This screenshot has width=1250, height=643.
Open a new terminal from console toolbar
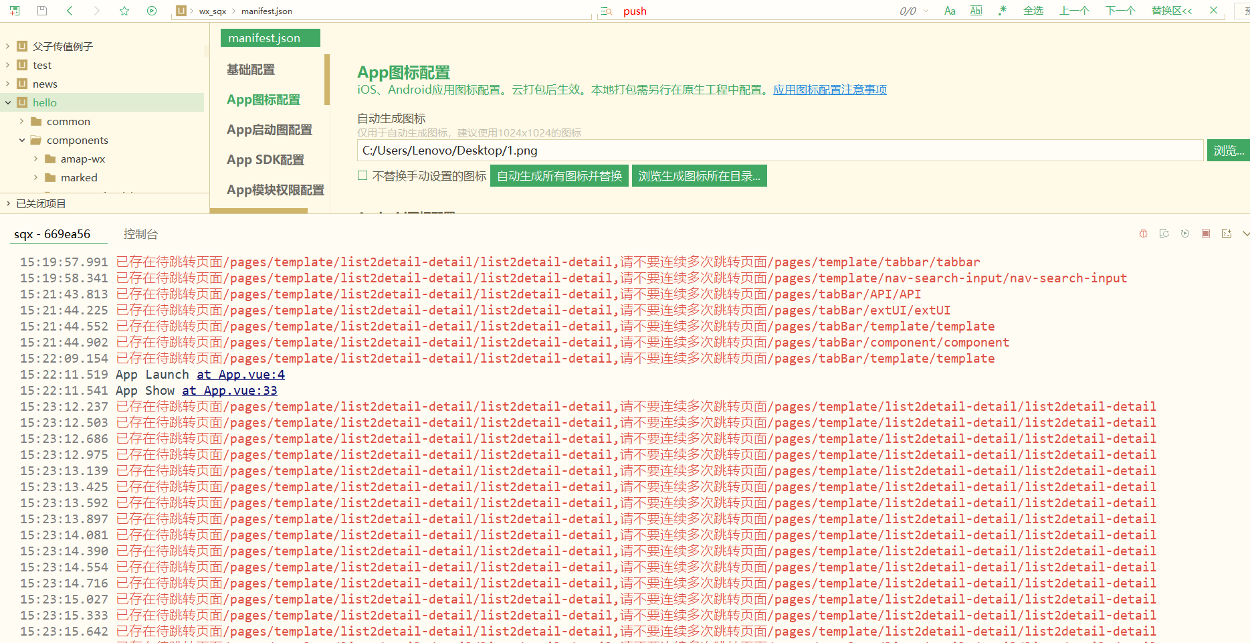[x=1226, y=234]
